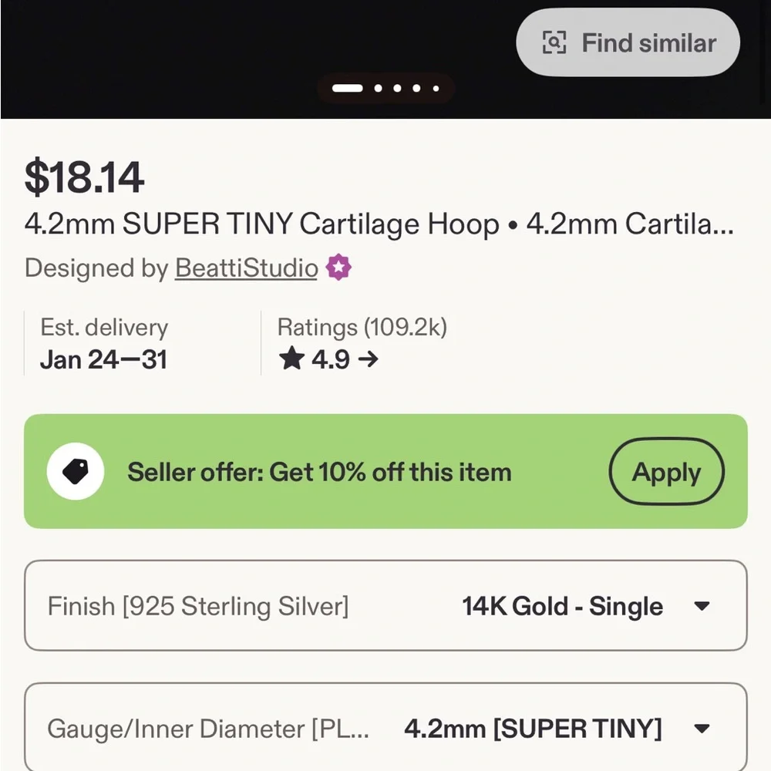771x771 pixels.
Task: Jump to the fourth image carousel dot
Action: coord(417,89)
